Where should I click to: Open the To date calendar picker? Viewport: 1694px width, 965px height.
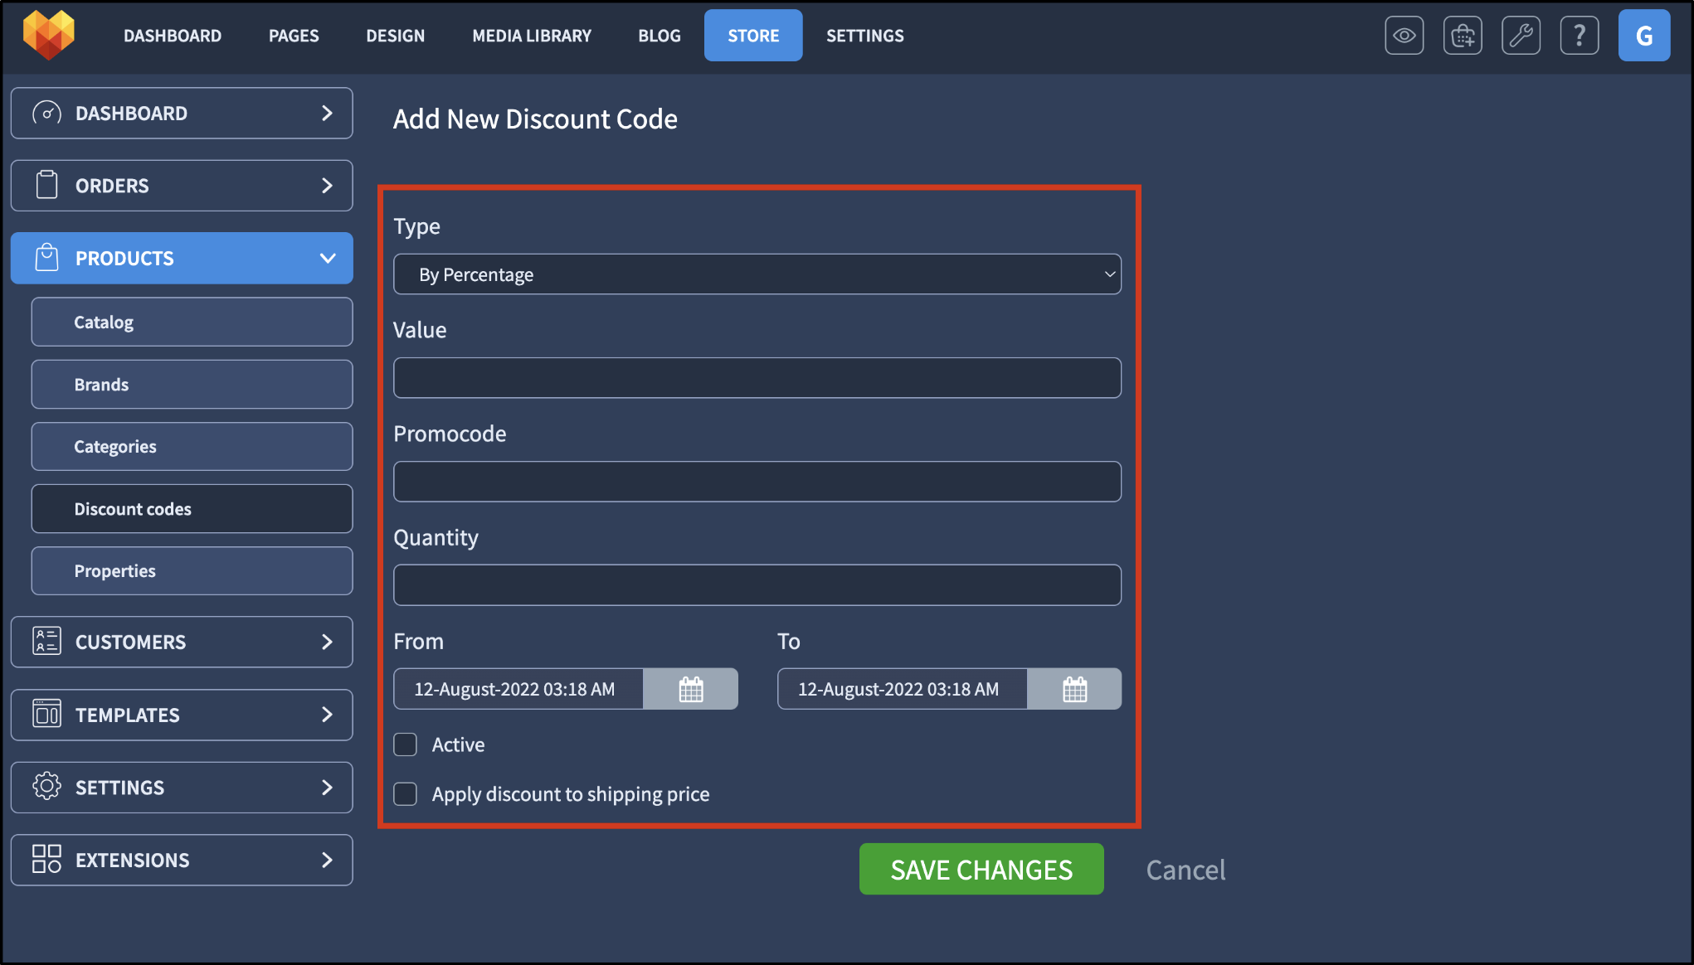coord(1074,689)
